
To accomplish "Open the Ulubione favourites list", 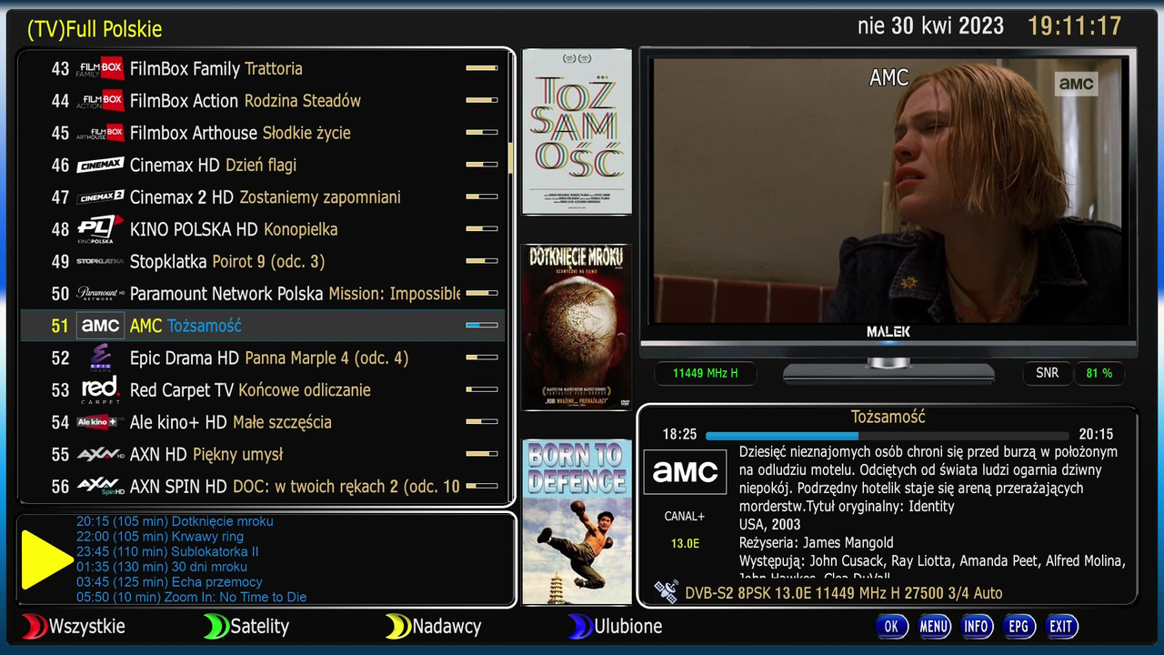I will point(628,626).
